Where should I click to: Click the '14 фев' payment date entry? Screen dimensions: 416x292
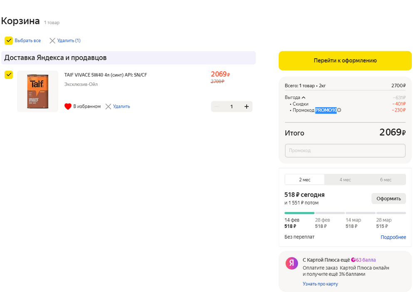[x=292, y=223]
